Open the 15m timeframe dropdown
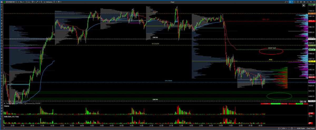 coord(22,2)
